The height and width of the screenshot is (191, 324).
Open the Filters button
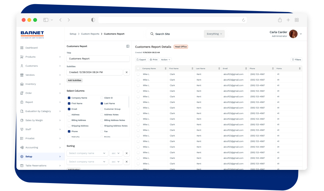(x=296, y=60)
